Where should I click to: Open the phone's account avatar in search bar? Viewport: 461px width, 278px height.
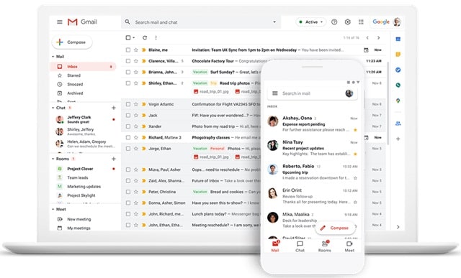click(349, 93)
